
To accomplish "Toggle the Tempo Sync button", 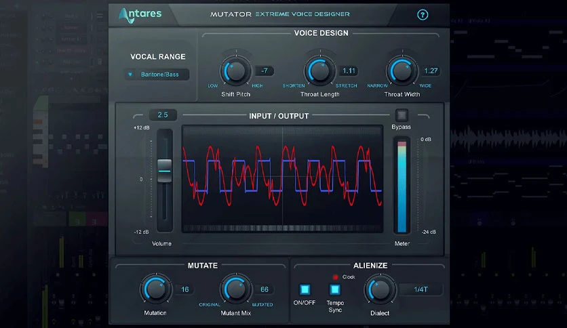I will click(335, 289).
